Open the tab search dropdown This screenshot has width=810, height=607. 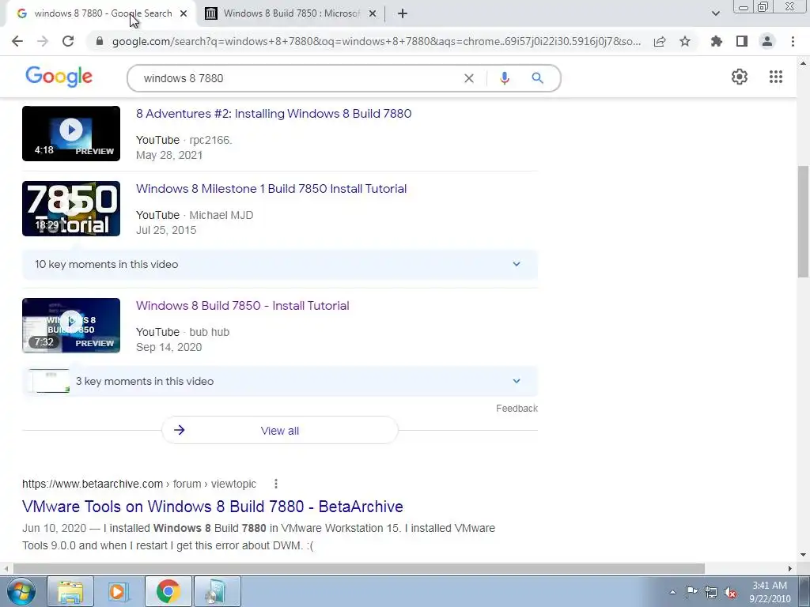coord(715,13)
